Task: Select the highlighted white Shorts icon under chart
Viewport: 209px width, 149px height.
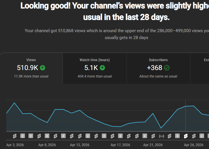Action: 185,136
